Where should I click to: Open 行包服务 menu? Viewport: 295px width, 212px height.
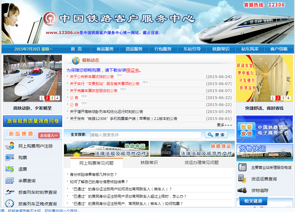163,49
